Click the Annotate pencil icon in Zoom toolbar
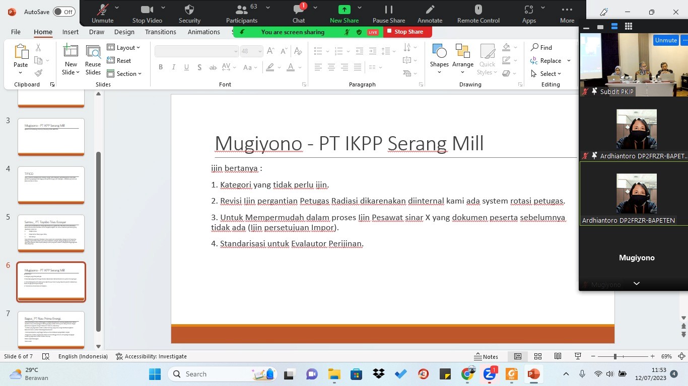688x386 pixels. pos(430,10)
